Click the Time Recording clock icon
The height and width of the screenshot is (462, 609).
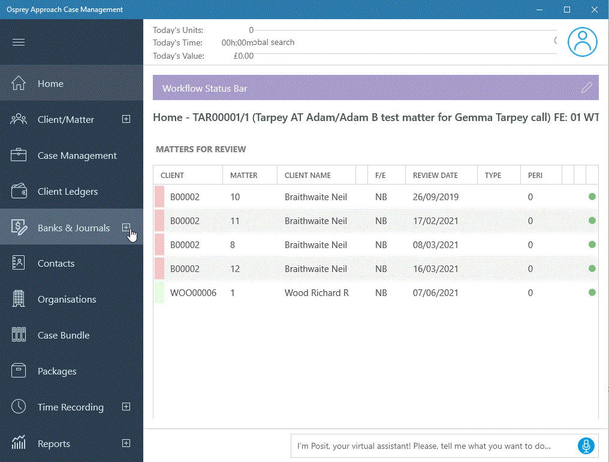(18, 406)
